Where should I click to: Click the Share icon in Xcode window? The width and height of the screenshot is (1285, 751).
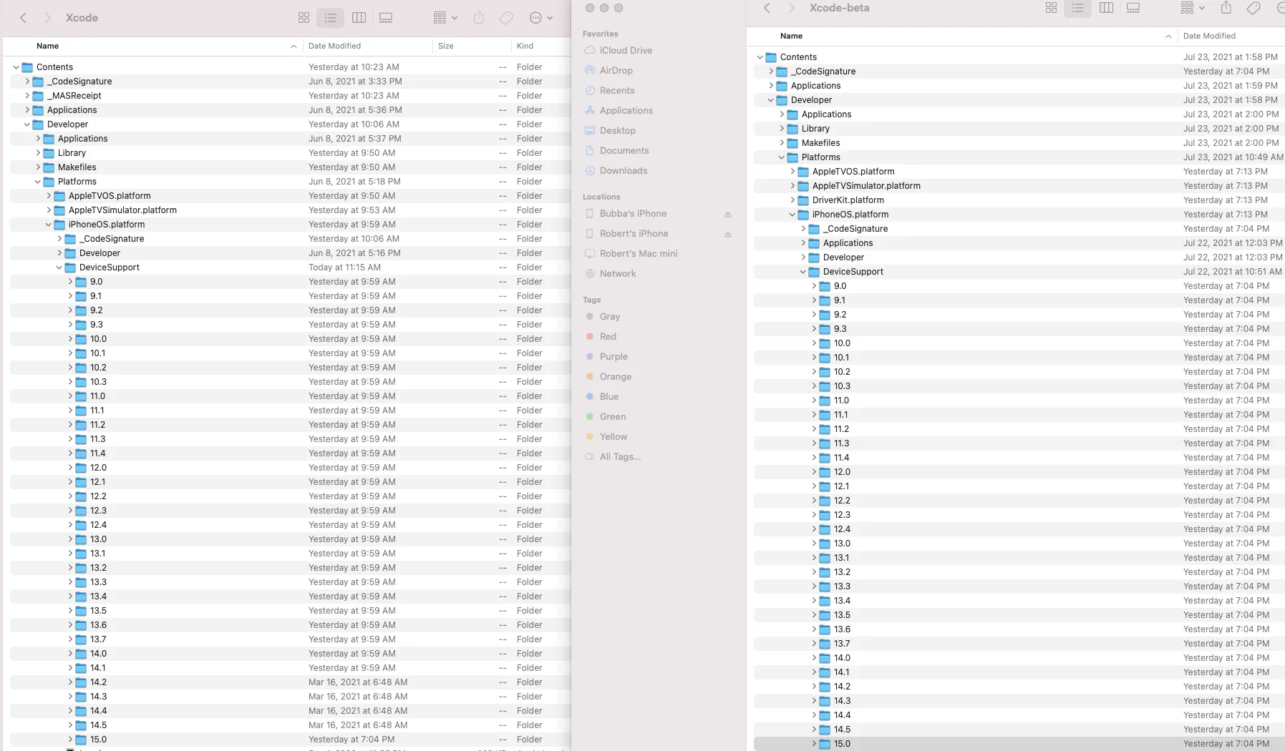point(479,18)
